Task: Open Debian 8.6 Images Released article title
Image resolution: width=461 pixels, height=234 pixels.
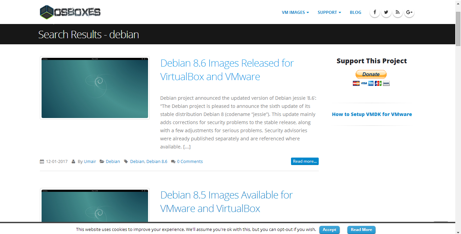Action: (x=227, y=70)
